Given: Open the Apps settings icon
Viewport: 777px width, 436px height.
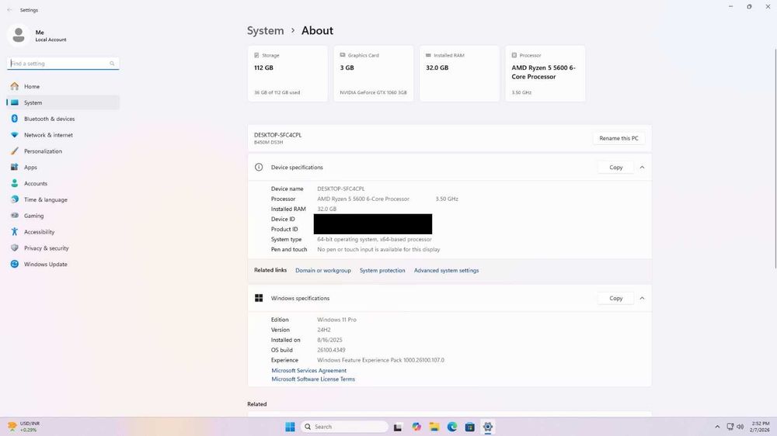Looking at the screenshot, I should pos(14,168).
